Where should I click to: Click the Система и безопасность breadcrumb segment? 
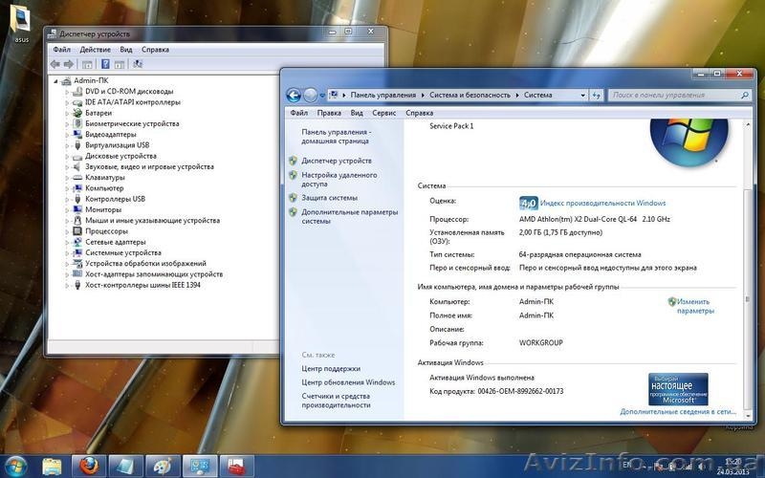470,95
